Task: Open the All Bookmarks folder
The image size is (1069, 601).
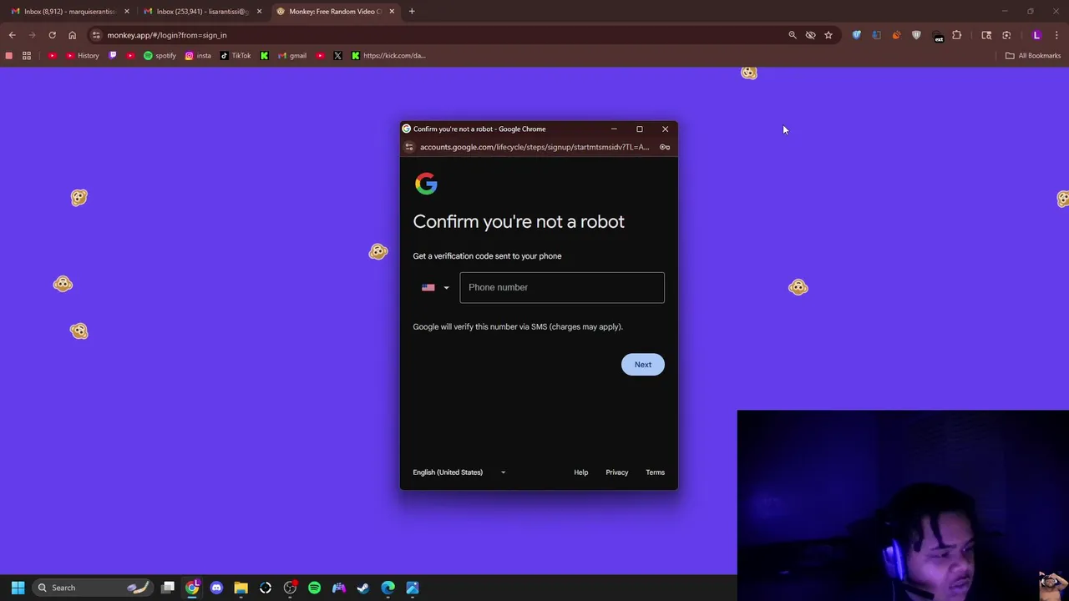Action: click(x=1033, y=56)
